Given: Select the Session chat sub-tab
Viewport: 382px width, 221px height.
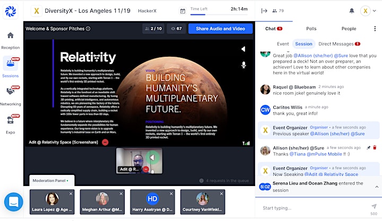Looking at the screenshot, I should (x=303, y=44).
